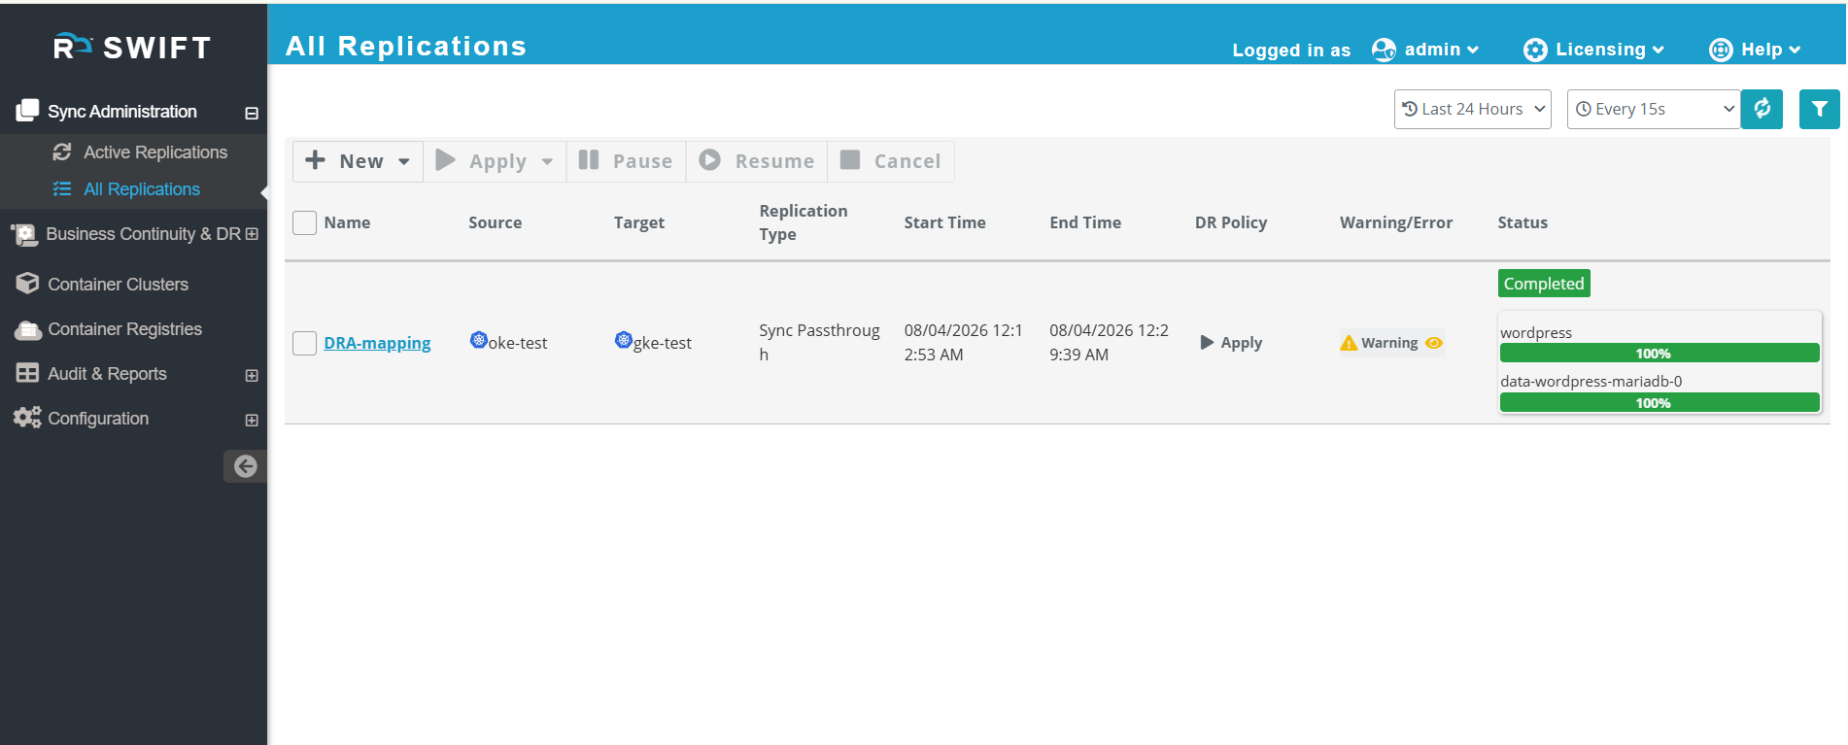
Task: Open the DRA-mapping replication link
Action: click(x=377, y=343)
